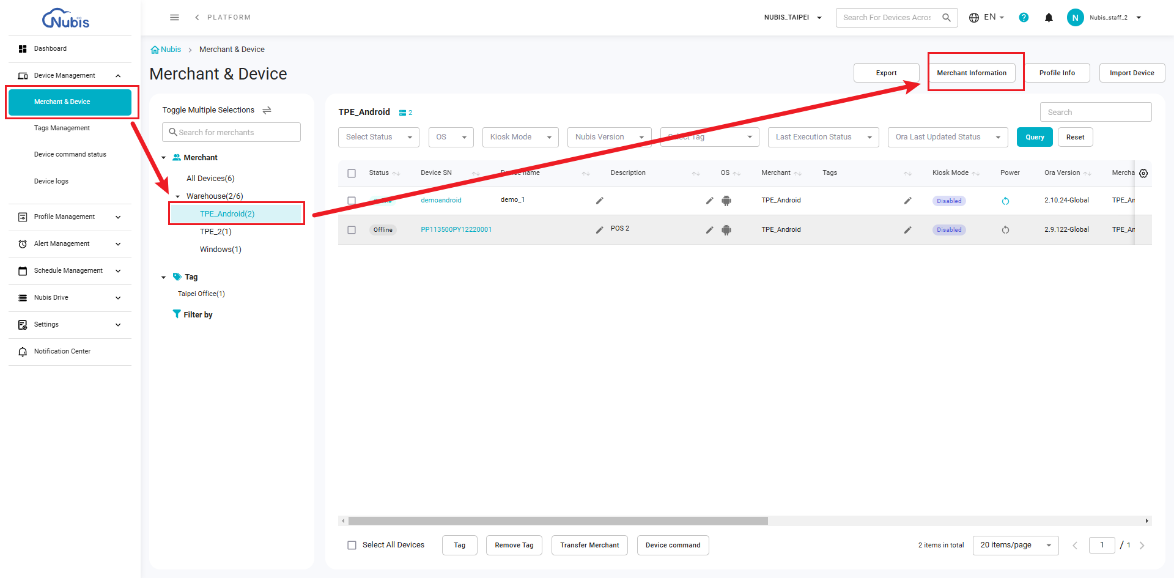This screenshot has width=1174, height=578.
Task: Open Device logs menu item
Action: [51, 181]
